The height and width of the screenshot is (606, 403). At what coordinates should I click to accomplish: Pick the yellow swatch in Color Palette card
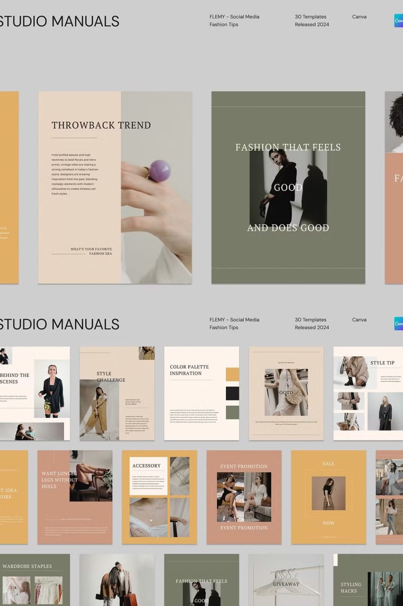(233, 374)
